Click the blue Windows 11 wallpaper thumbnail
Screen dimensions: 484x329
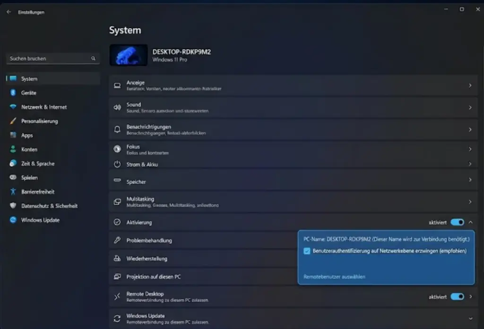[129, 55]
